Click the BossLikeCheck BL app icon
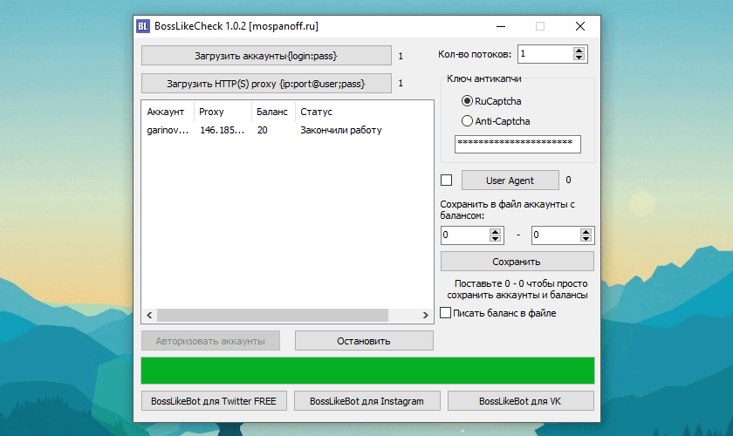 tap(143, 26)
